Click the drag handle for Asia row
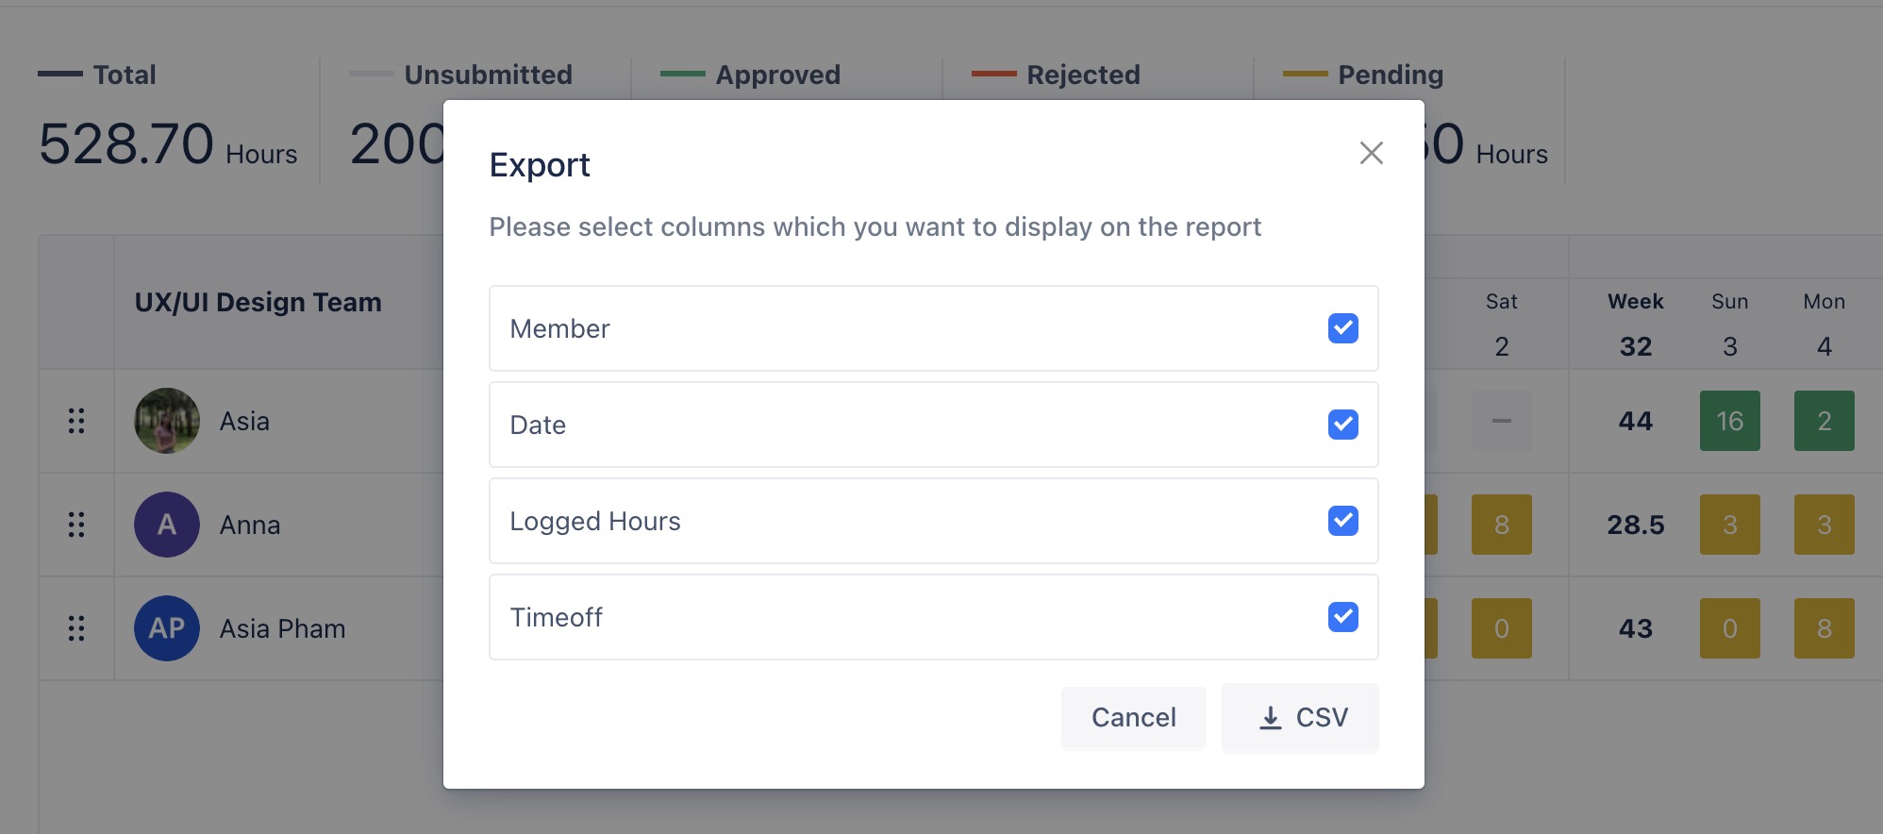This screenshot has height=834, width=1883. pos(76,421)
